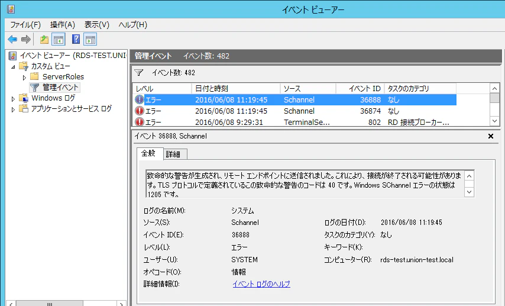Click error icon of selected 36888 row

coord(139,99)
